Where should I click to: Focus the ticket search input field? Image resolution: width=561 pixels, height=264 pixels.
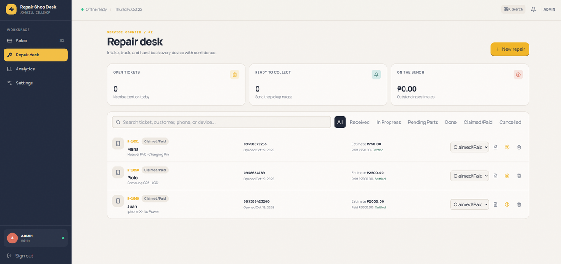pos(221,122)
